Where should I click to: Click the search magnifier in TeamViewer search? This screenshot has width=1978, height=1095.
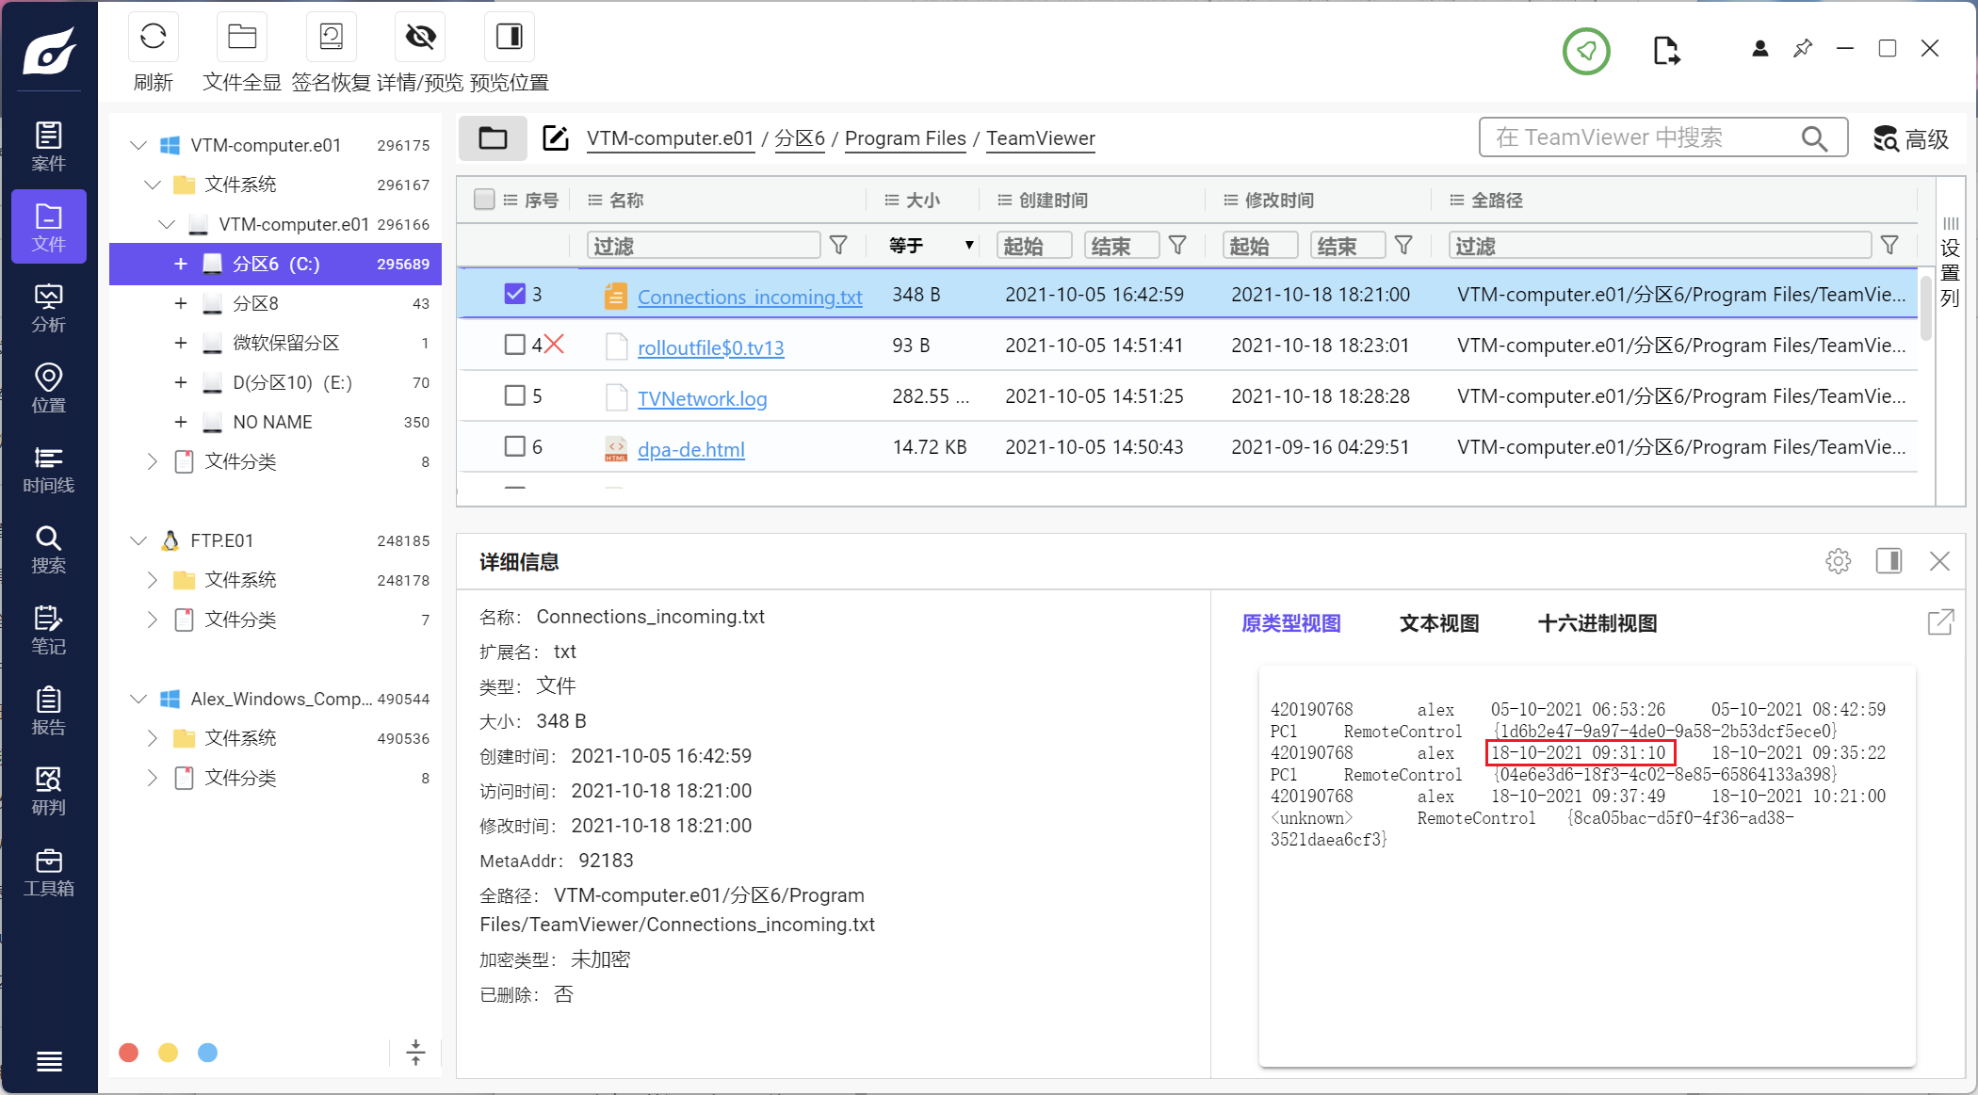click(x=1814, y=138)
